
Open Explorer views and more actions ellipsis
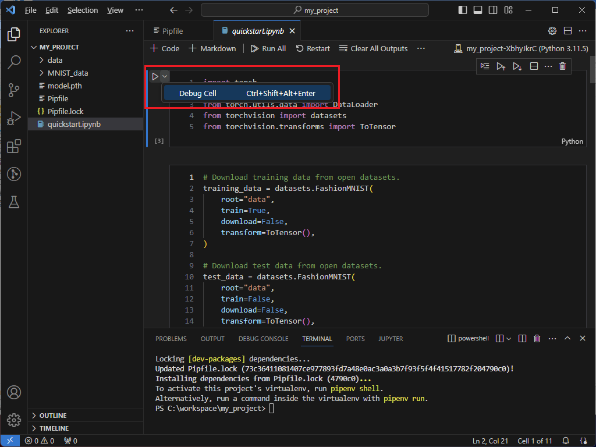pos(130,31)
